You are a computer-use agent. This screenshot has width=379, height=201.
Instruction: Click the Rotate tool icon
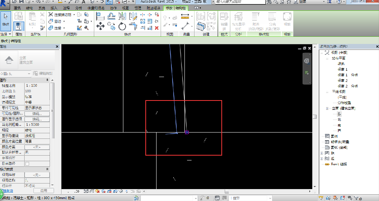tap(122, 26)
